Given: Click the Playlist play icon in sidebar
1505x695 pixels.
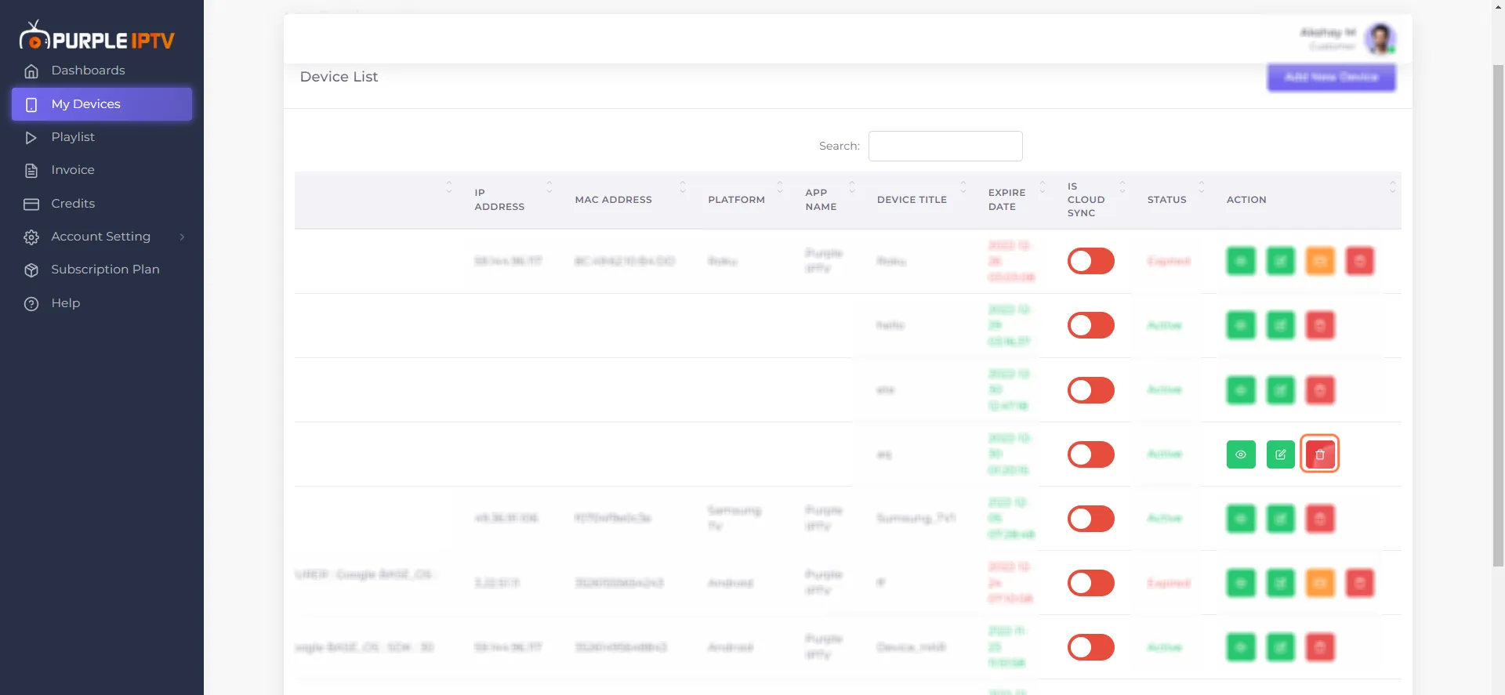Looking at the screenshot, I should 31,138.
